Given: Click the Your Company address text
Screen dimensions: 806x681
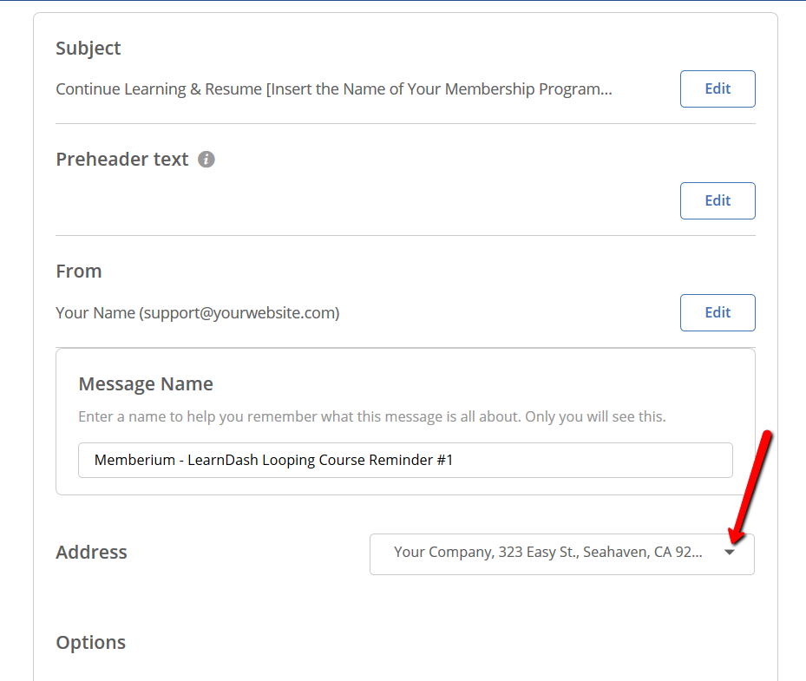Looking at the screenshot, I should 548,553.
